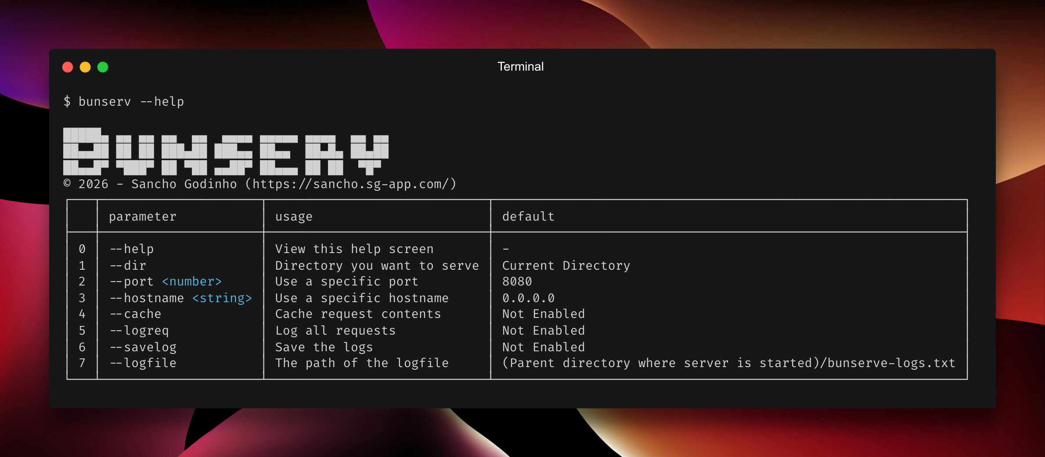Click 'Save the logs' usage text
Viewport: 1045px width, 457px height.
click(324, 347)
